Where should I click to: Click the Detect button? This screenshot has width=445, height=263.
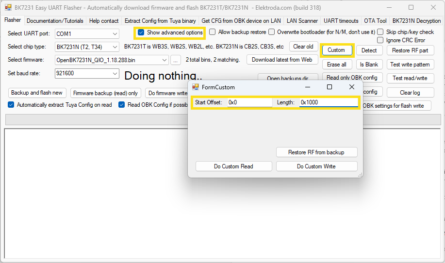click(369, 50)
